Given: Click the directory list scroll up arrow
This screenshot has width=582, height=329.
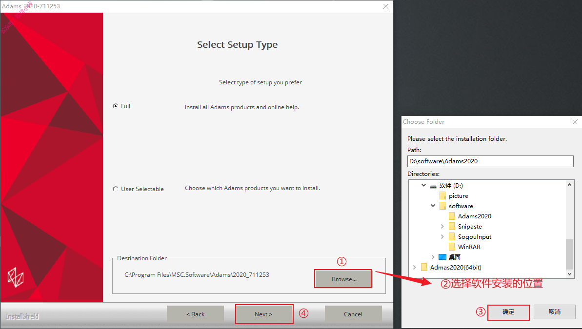Looking at the screenshot, I should [569, 184].
